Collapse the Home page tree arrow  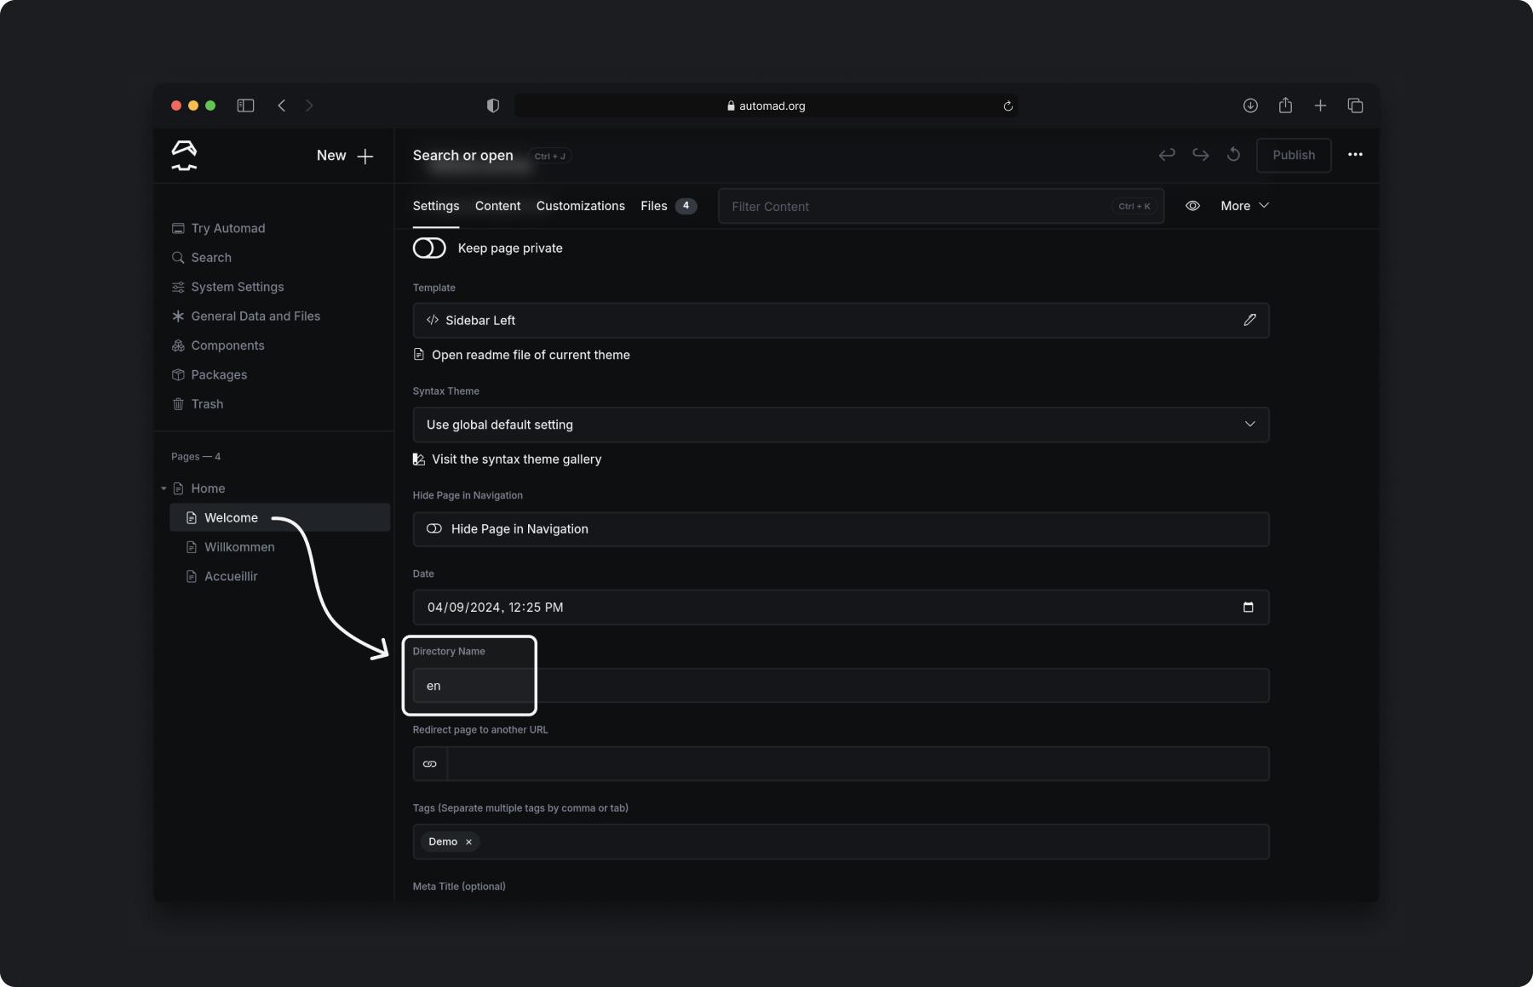164,488
